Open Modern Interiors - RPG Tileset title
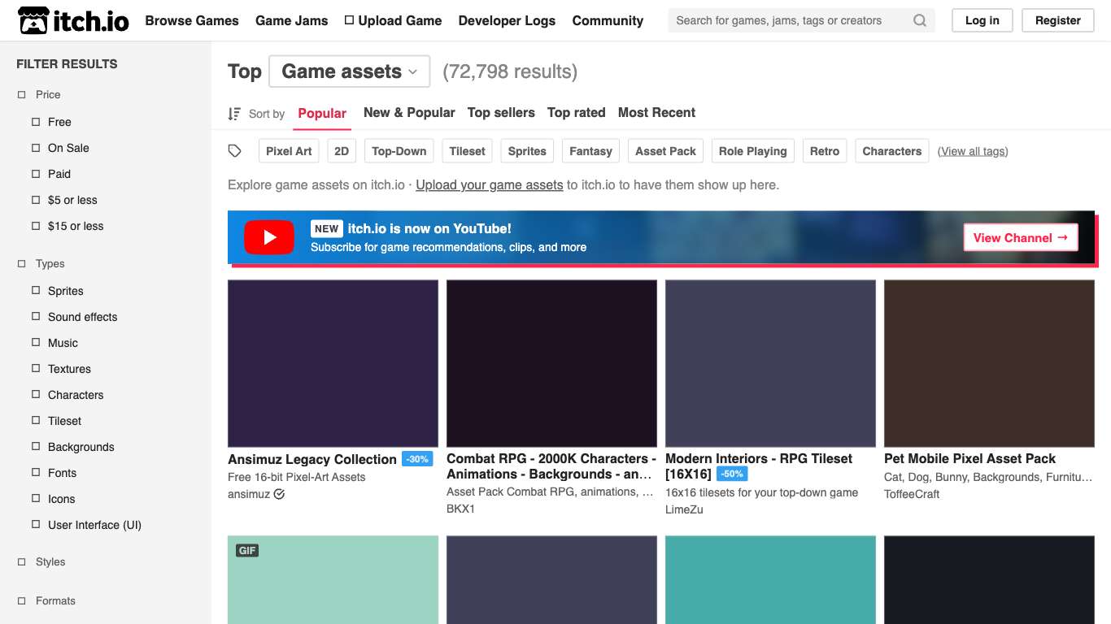The height and width of the screenshot is (624, 1111). tap(759, 466)
